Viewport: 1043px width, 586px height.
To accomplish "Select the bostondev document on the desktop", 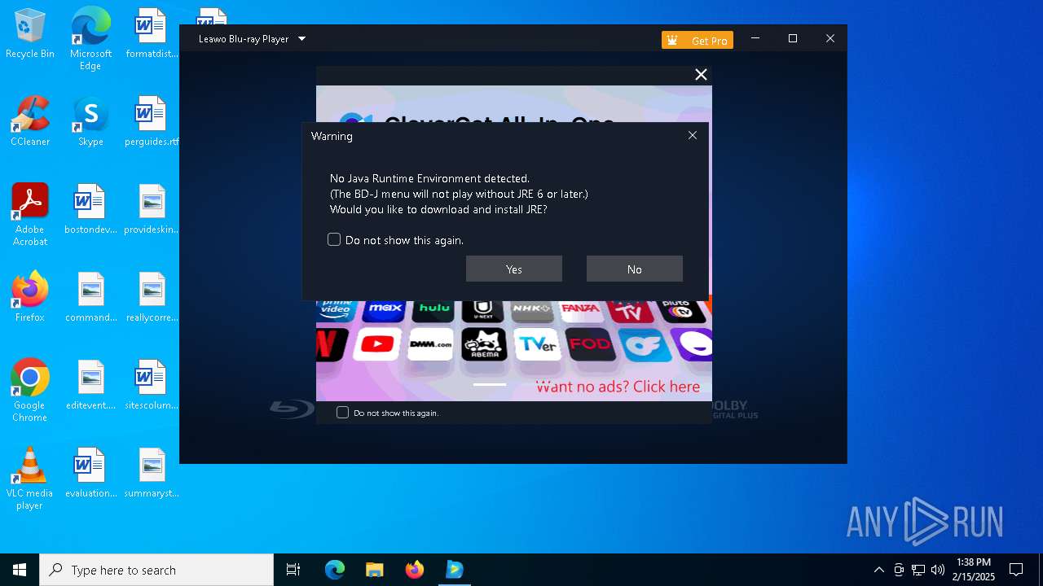I will click(x=90, y=209).
